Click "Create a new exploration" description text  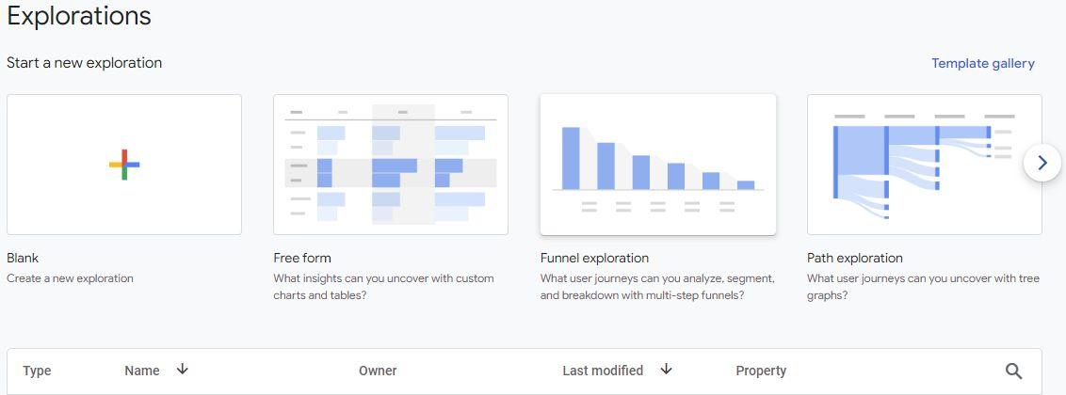(x=70, y=278)
